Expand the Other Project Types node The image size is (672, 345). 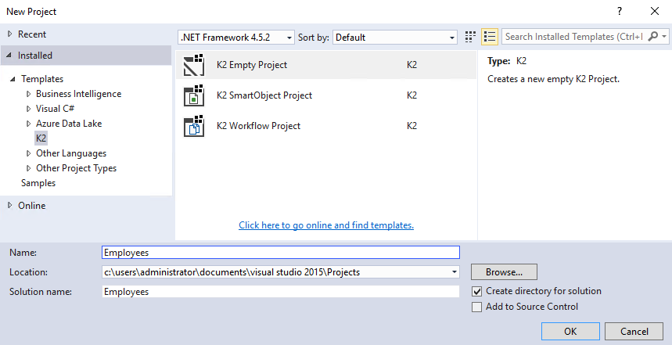pyautogui.click(x=29, y=168)
